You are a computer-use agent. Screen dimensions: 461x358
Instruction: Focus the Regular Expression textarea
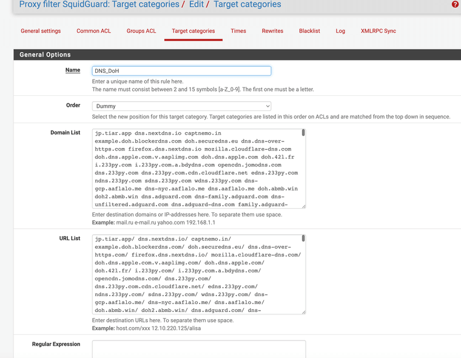coord(199,349)
